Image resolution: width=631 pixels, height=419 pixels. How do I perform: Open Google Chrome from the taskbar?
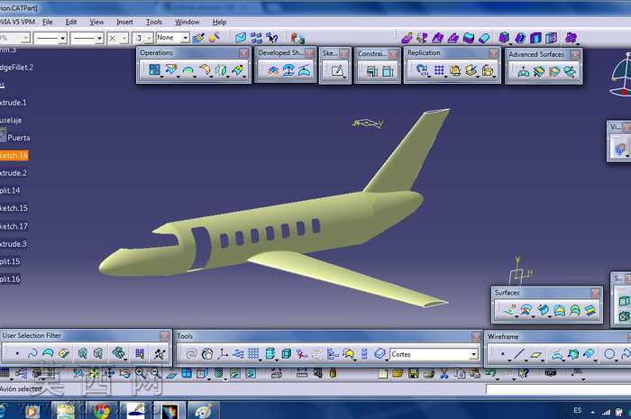[102, 411]
